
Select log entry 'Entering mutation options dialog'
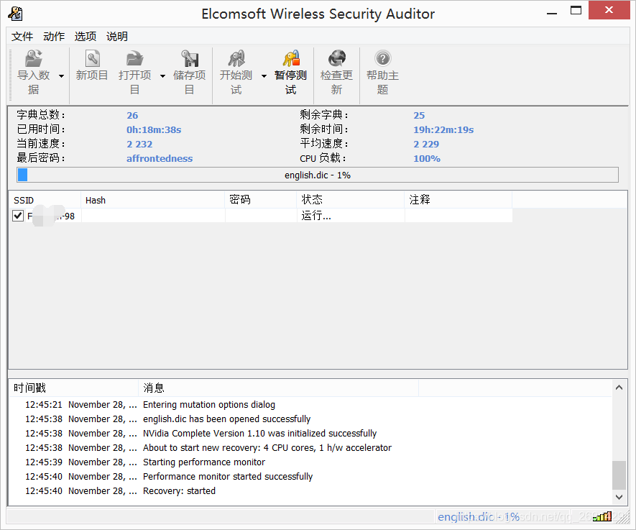pos(209,405)
